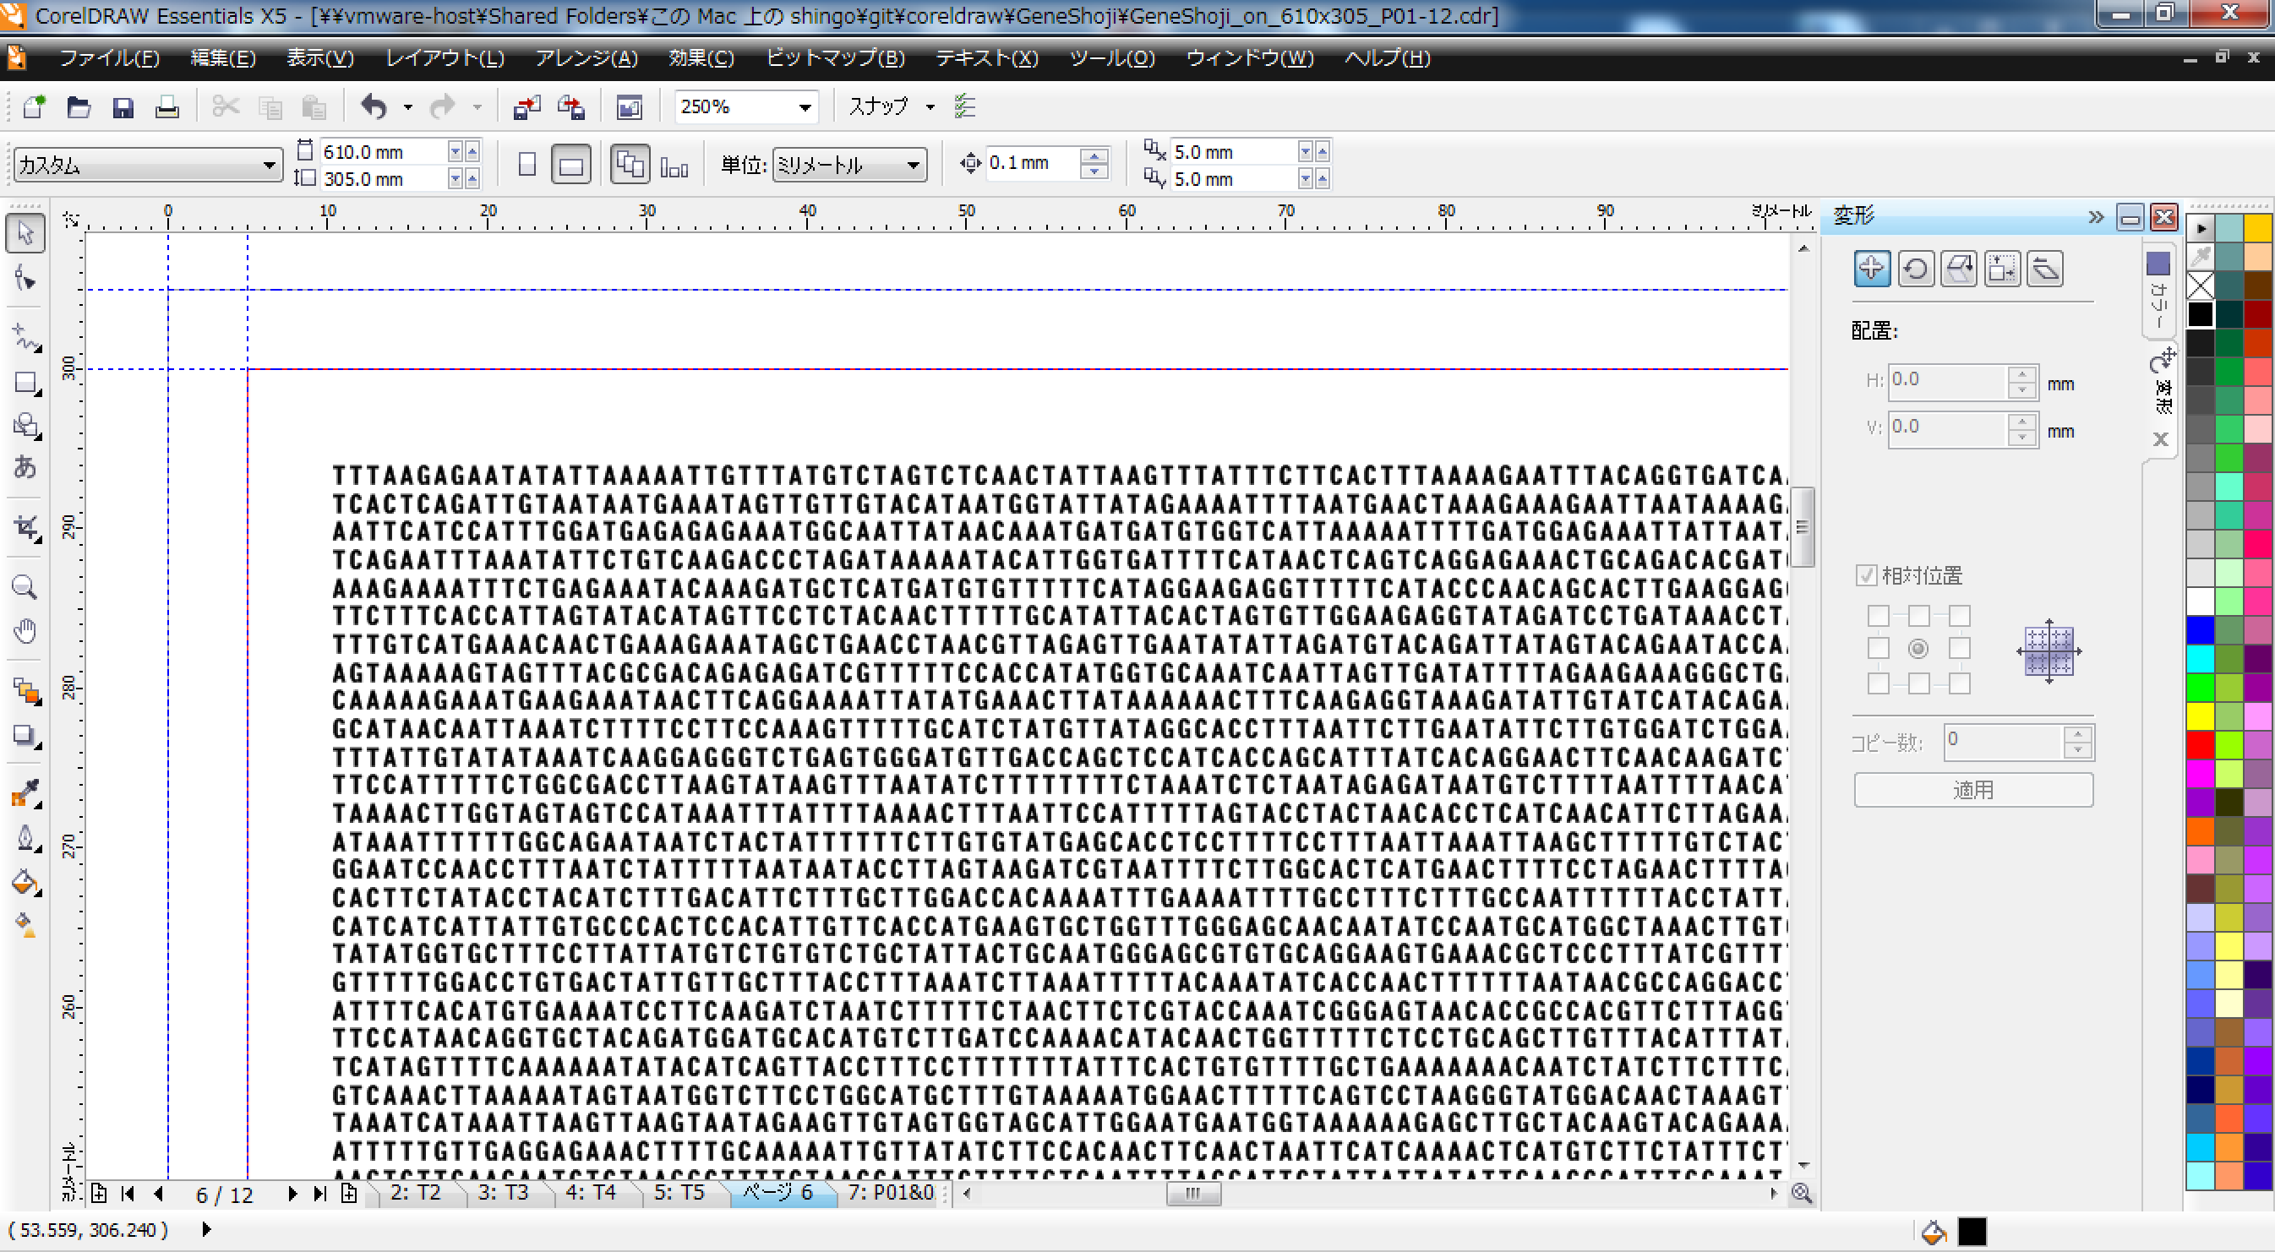Click the Export icon
This screenshot has height=1252, width=2275.
coord(571,106)
